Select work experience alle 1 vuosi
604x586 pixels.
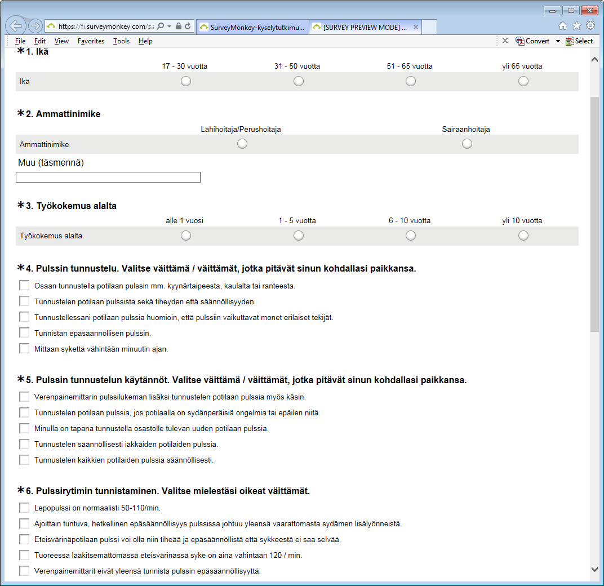click(186, 236)
